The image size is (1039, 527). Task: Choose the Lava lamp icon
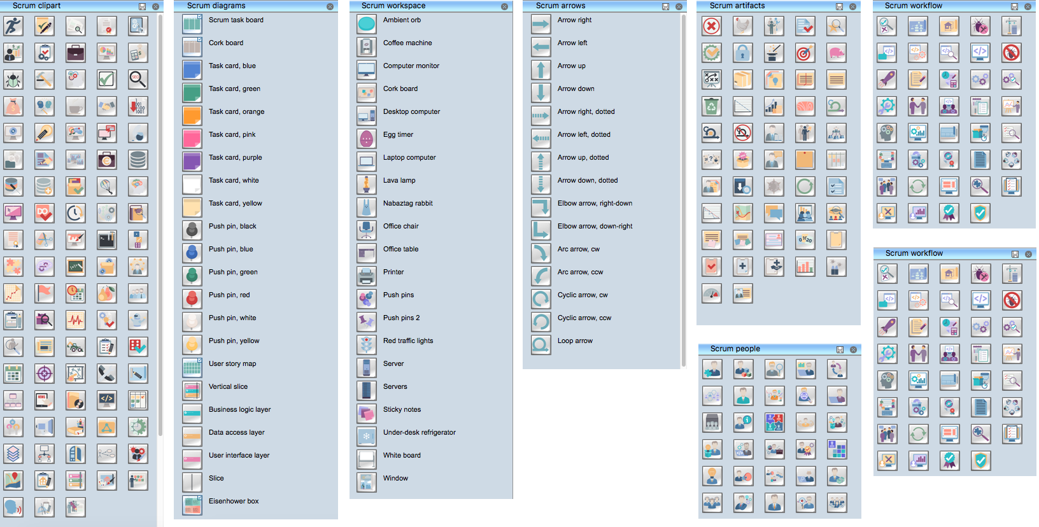pyautogui.click(x=367, y=185)
